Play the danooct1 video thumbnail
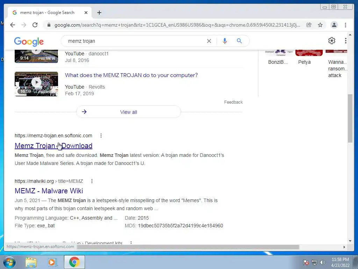Screen dimensions: 358x269 tap(36, 56)
